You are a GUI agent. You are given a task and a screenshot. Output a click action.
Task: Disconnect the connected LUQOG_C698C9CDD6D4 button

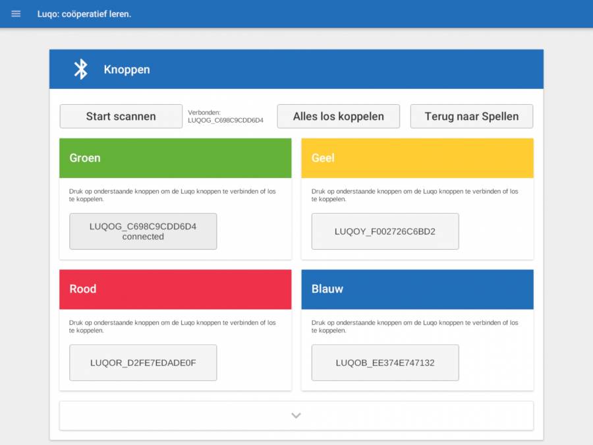click(143, 231)
